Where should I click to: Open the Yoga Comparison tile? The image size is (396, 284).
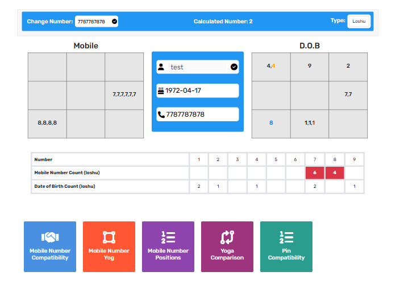point(227,248)
